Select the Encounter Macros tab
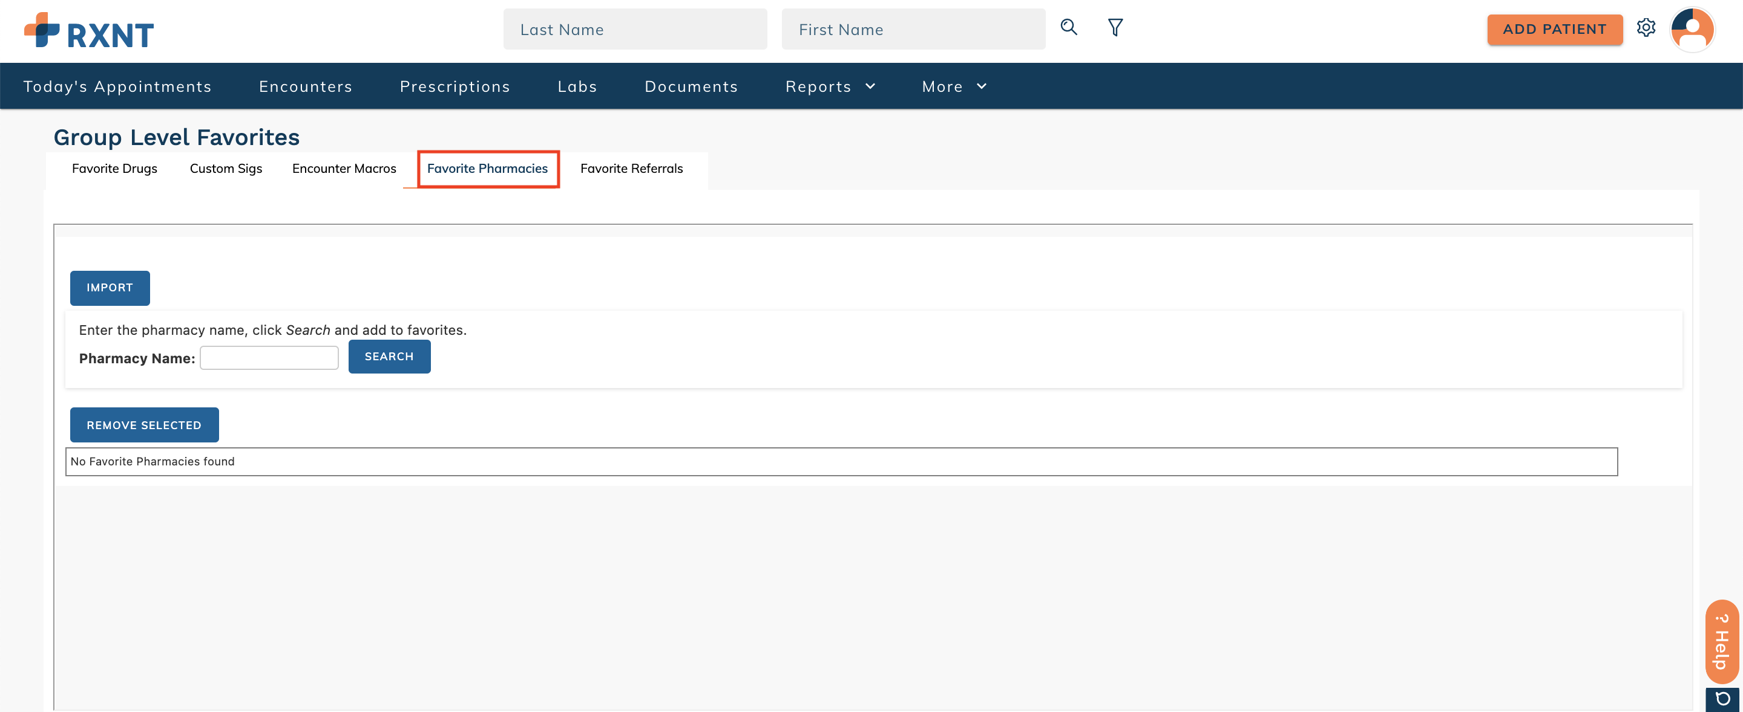The width and height of the screenshot is (1743, 712). click(x=344, y=168)
